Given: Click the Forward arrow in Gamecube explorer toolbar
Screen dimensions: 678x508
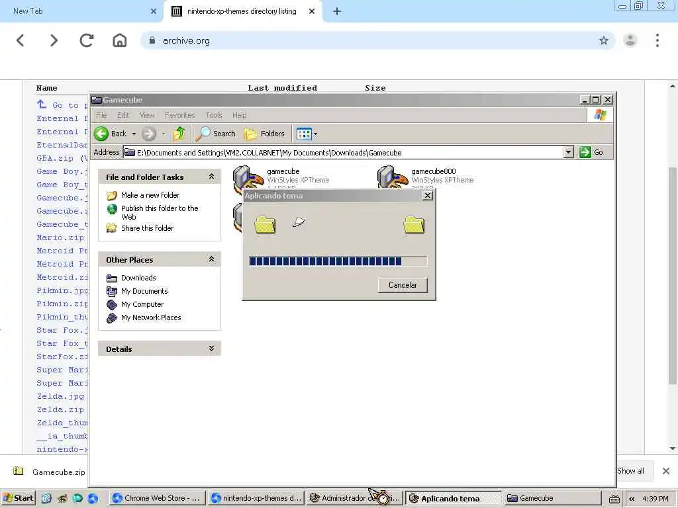Looking at the screenshot, I should (x=149, y=134).
